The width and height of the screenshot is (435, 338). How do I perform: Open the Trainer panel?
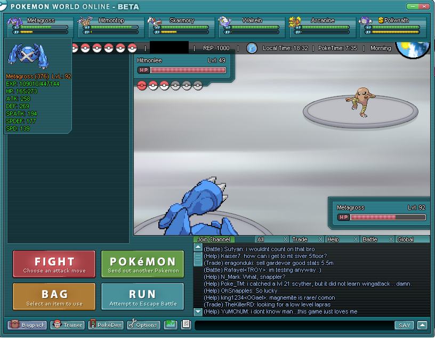click(x=68, y=325)
